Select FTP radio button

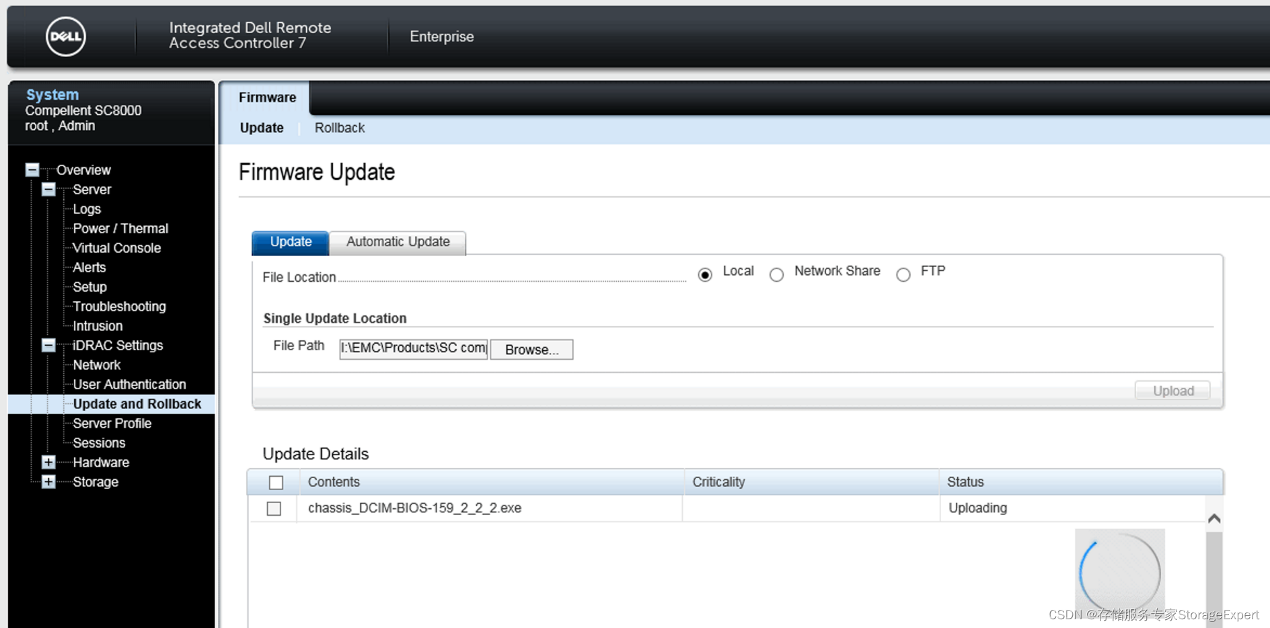click(x=903, y=274)
